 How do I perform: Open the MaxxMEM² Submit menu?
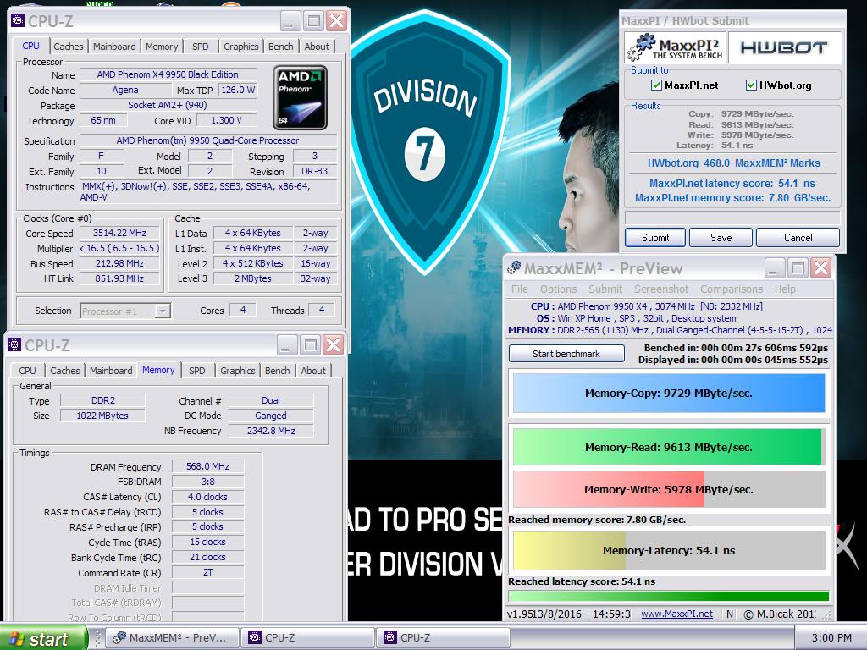click(x=605, y=289)
